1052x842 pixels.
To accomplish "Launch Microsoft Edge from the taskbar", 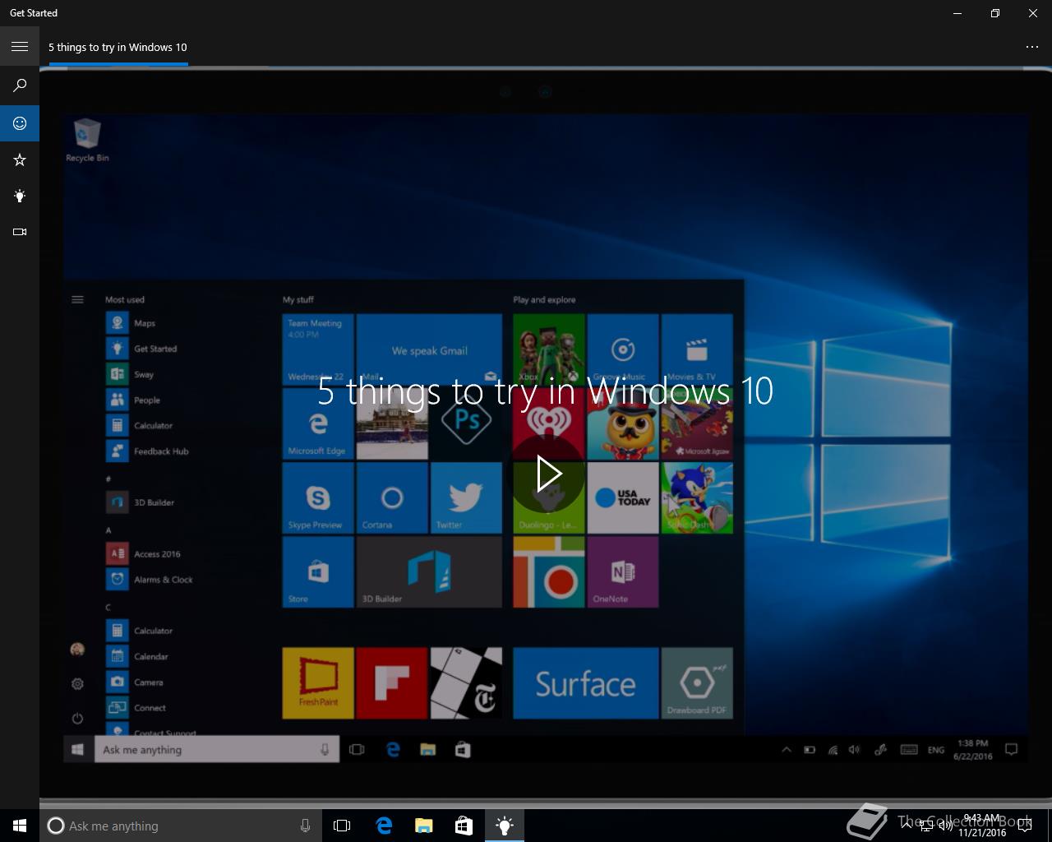I will pyautogui.click(x=384, y=826).
